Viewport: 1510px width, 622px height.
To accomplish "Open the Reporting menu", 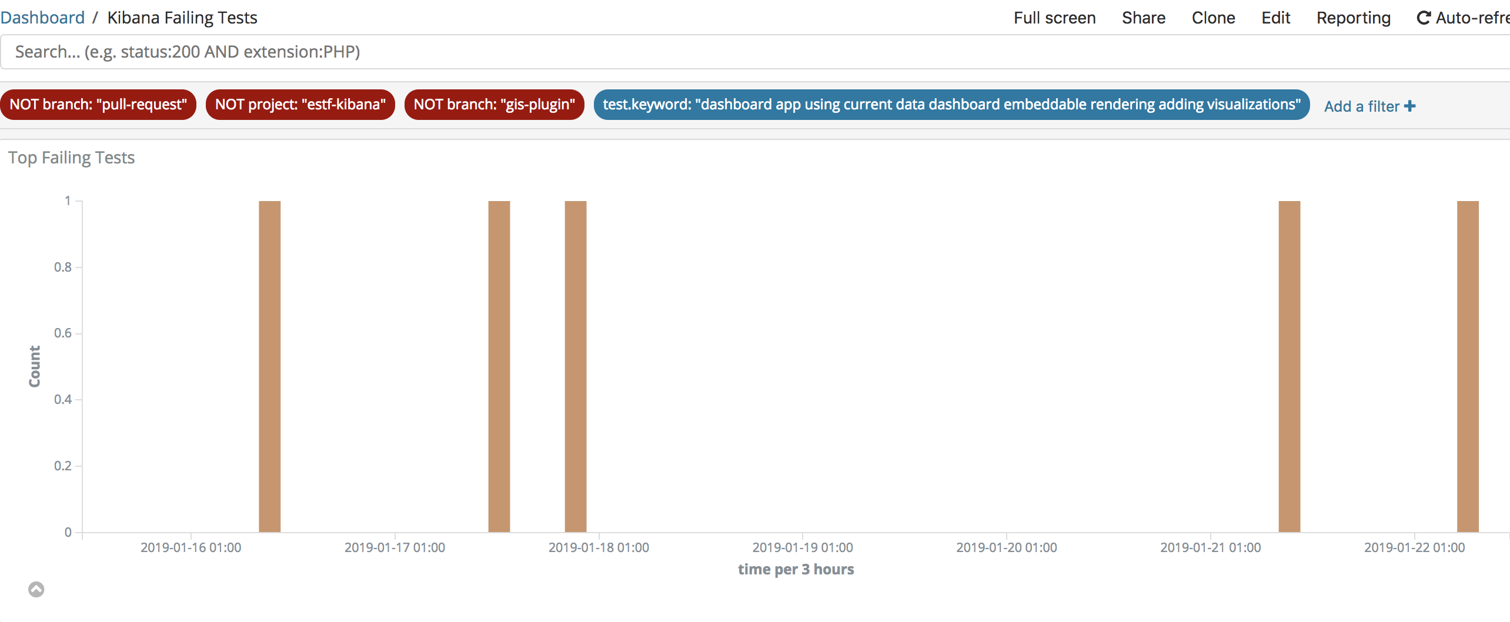I will pyautogui.click(x=1353, y=18).
